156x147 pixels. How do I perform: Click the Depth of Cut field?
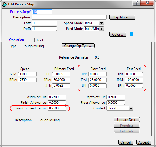click(x=116, y=97)
